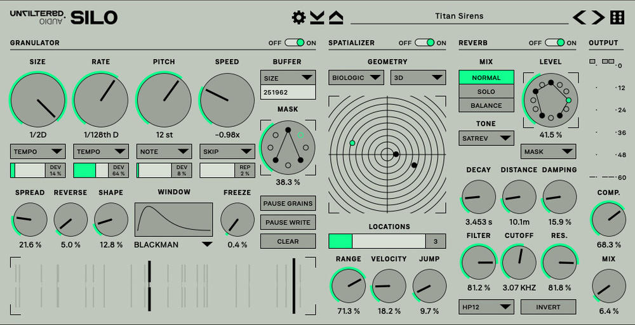The width and height of the screenshot is (635, 325).
Task: Disable the Spatializer on/off switch
Action: (425, 43)
